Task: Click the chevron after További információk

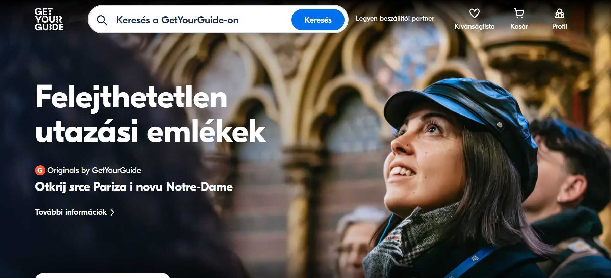Action: click(x=112, y=212)
